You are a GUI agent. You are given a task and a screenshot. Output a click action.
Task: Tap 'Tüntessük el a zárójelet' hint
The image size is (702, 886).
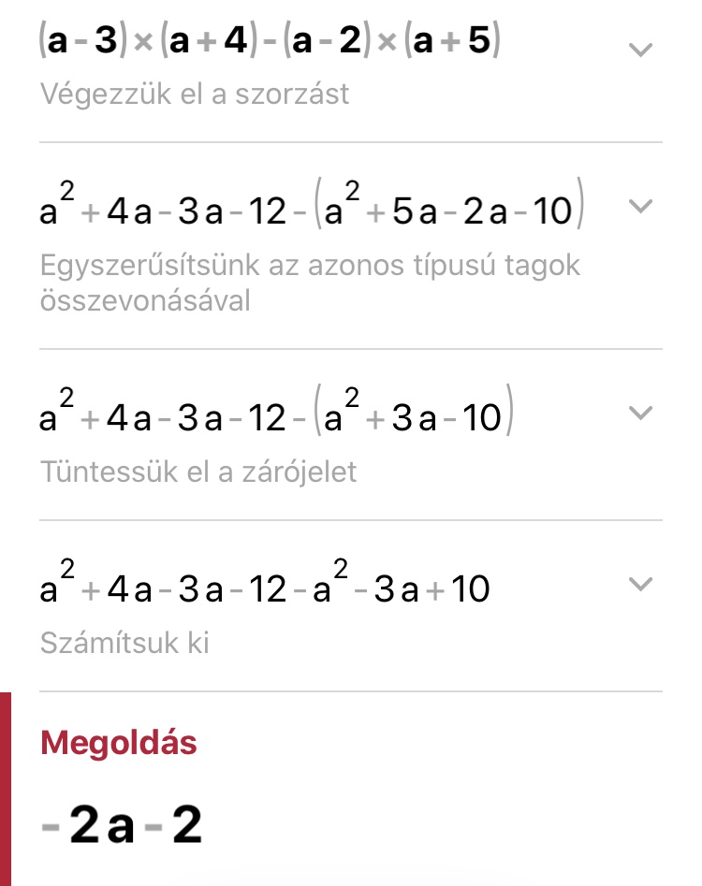coord(198,472)
